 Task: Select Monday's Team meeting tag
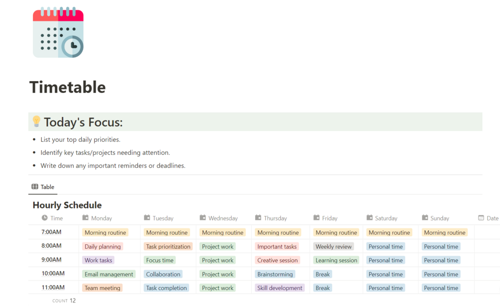click(x=102, y=288)
